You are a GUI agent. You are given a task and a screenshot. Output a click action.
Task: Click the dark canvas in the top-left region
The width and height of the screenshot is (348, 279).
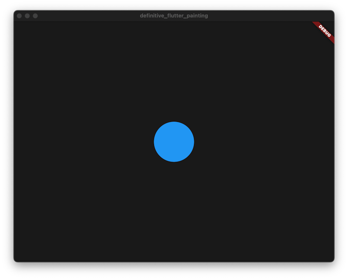coord(52,52)
